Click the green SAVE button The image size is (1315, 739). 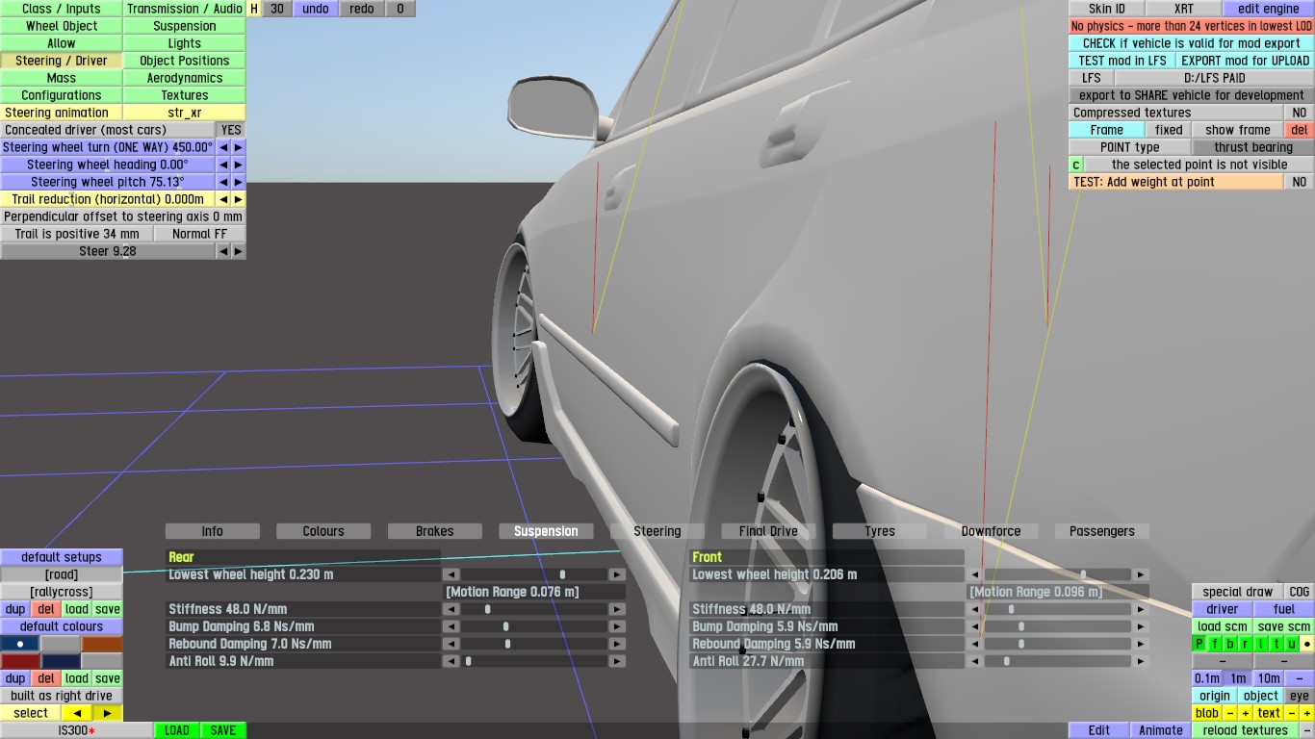(223, 730)
